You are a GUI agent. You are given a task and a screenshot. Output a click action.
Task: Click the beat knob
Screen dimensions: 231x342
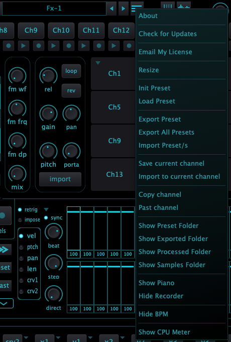[x=54, y=233]
